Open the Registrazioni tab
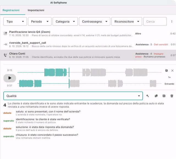This screenshot has height=159, width=176. pos(11,10)
